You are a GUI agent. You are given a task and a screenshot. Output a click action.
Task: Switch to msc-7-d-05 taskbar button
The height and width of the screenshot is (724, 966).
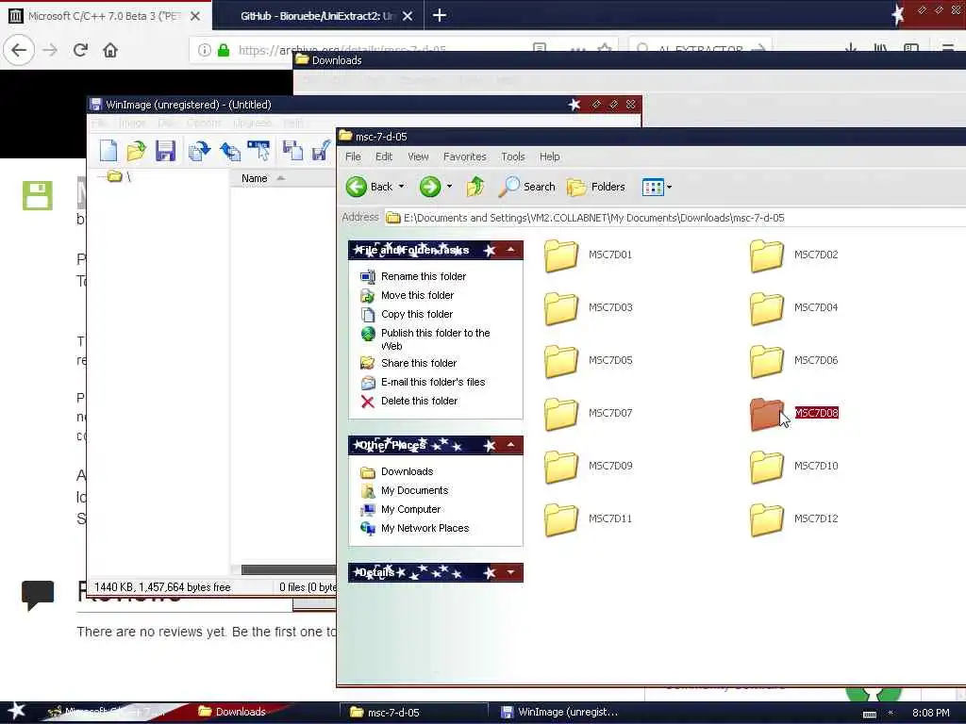[x=413, y=713]
